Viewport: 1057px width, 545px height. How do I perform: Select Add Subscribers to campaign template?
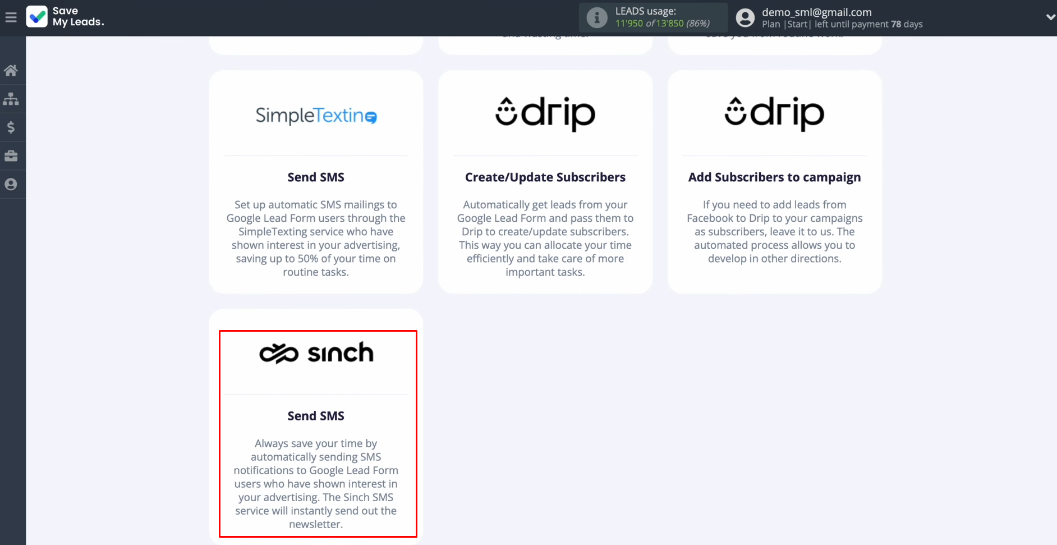(x=774, y=177)
